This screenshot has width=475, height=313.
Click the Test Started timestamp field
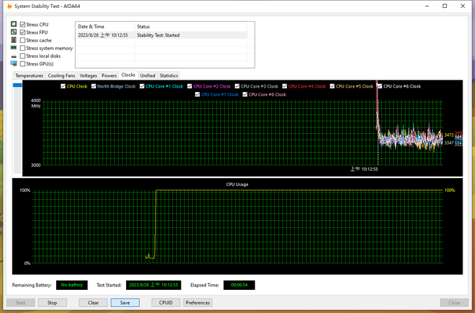153,285
